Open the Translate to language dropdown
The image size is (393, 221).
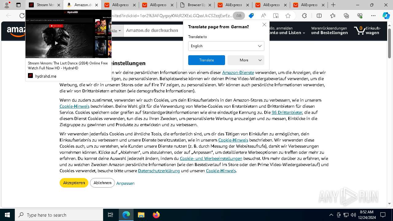(x=226, y=46)
